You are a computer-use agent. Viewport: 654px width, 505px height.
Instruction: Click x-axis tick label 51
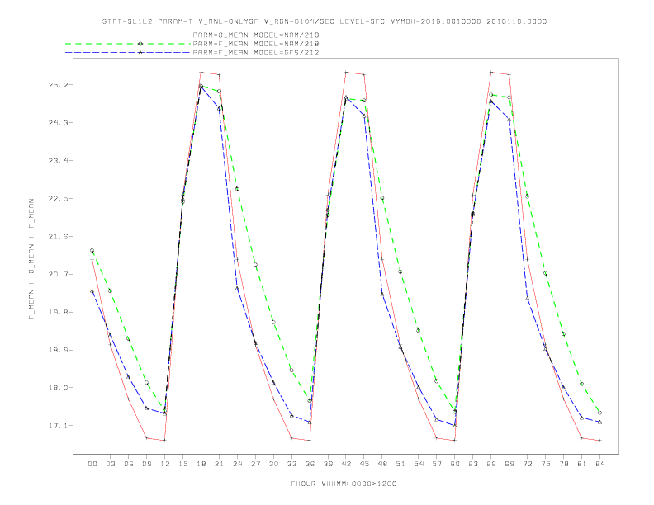[400, 464]
